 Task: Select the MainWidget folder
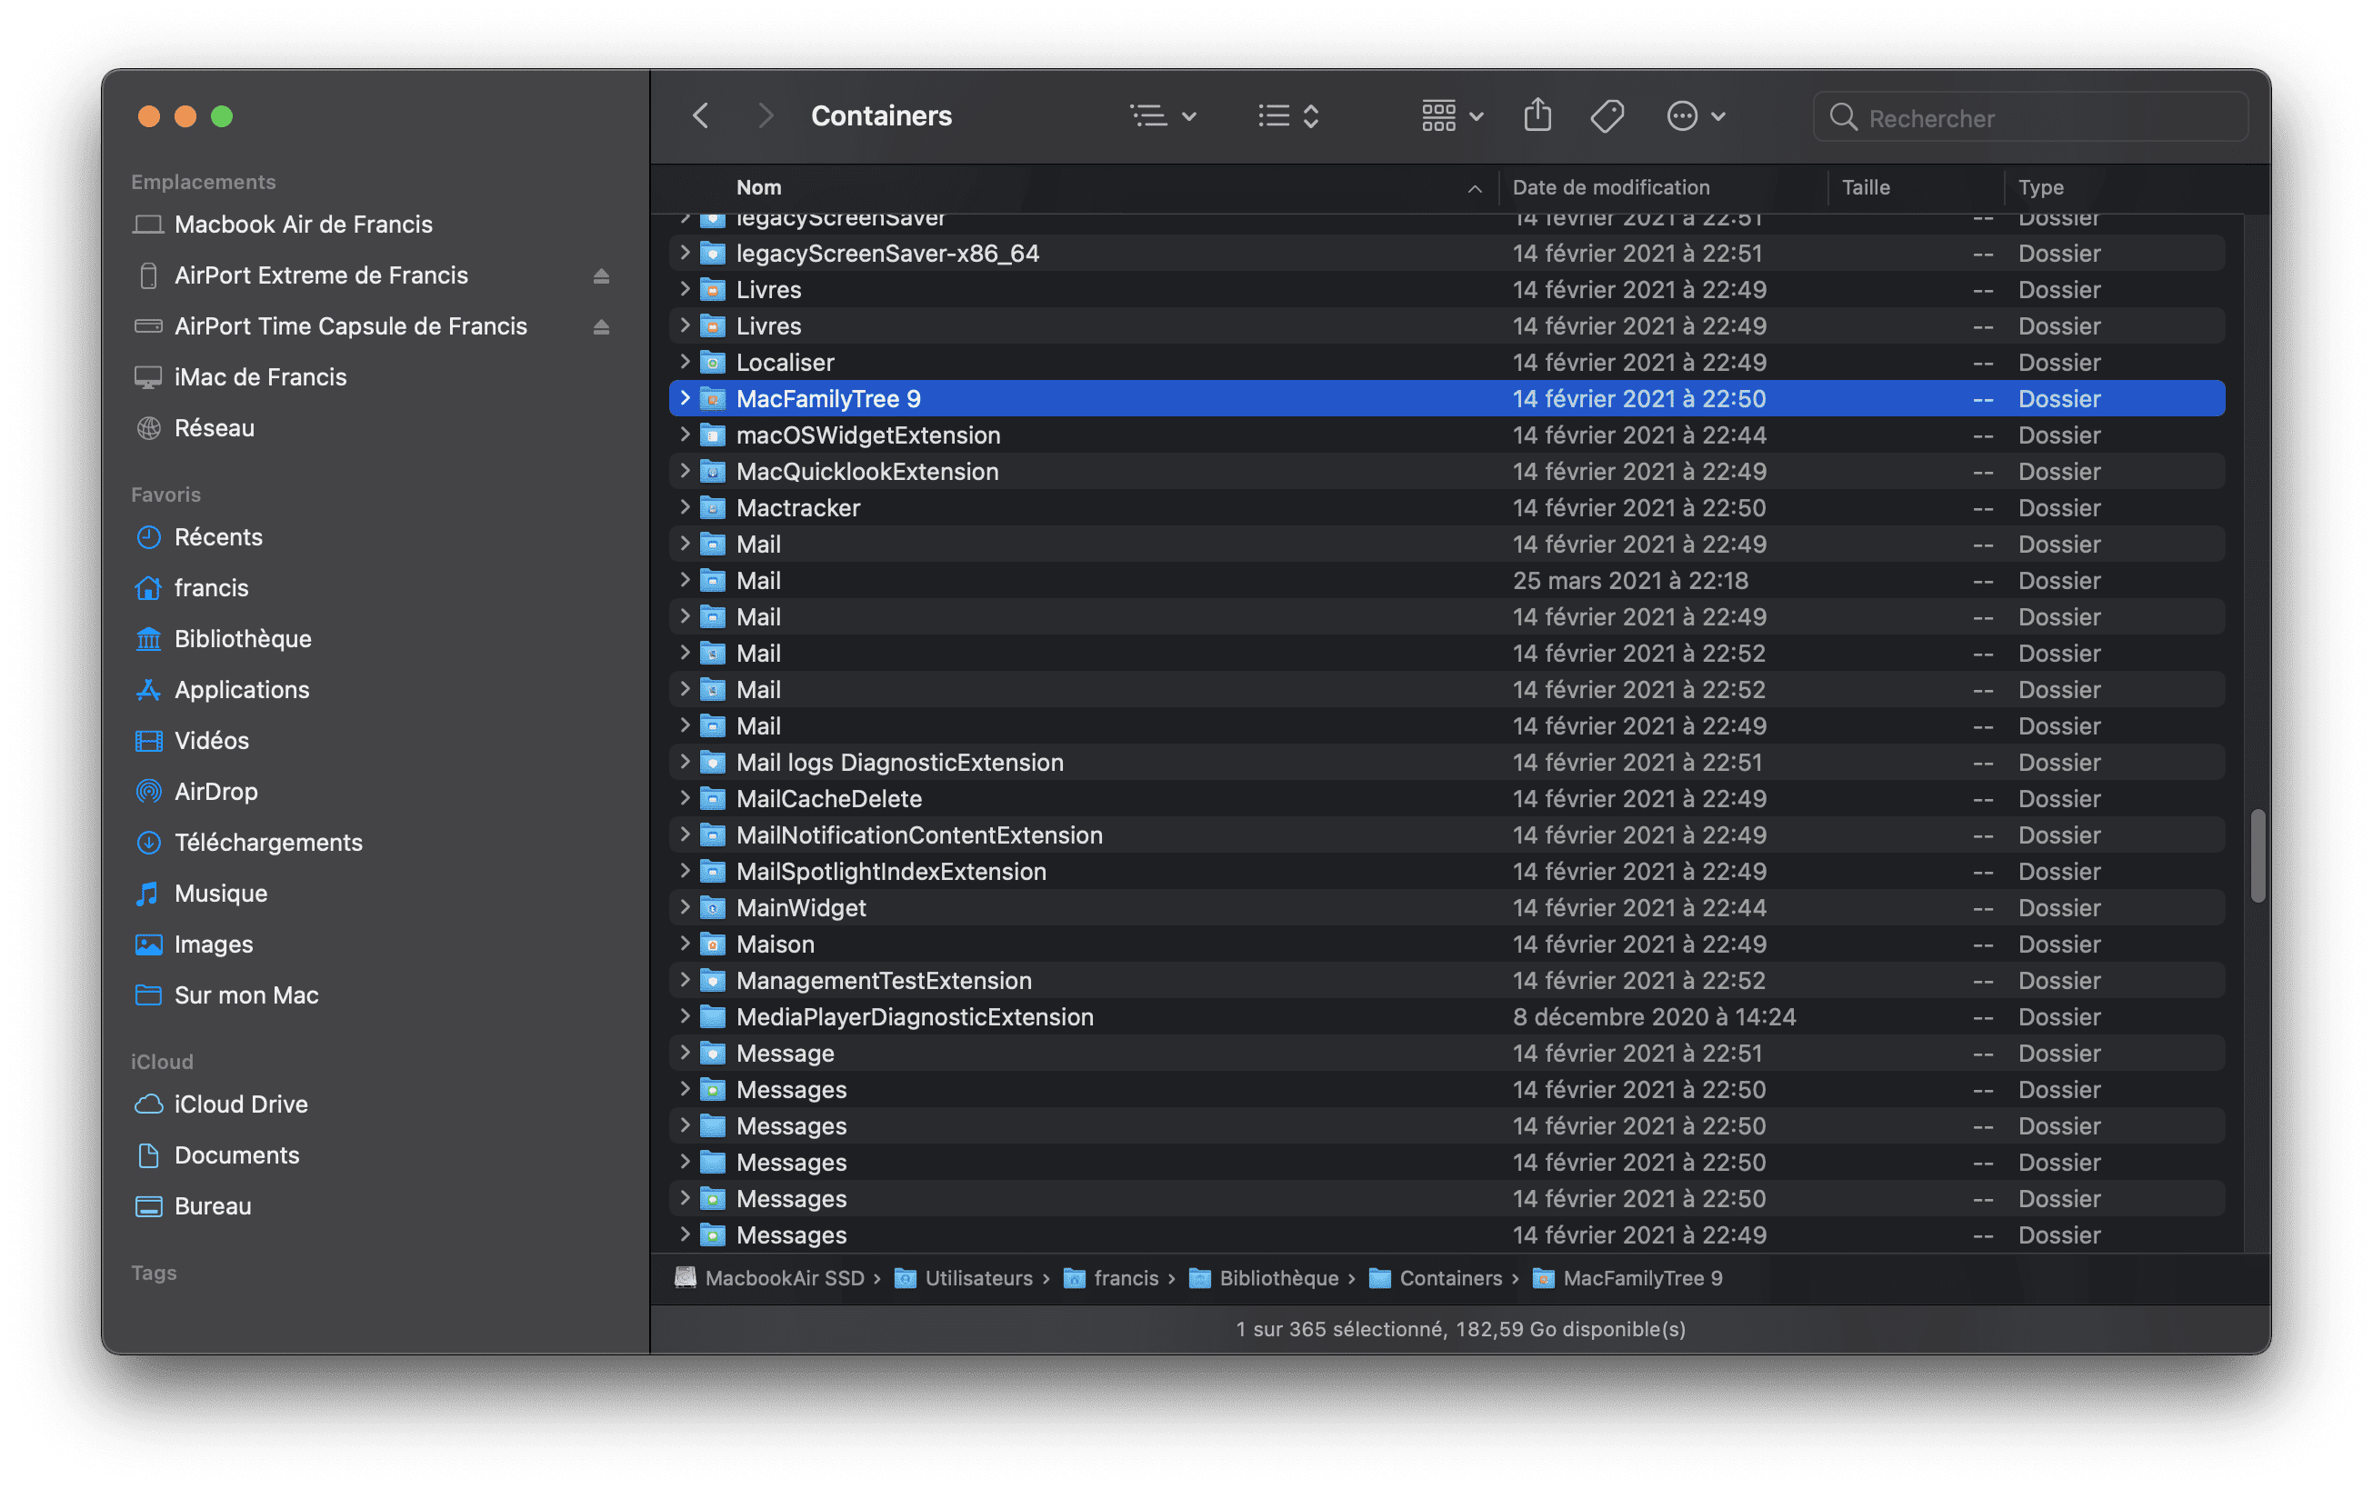[1447, 908]
